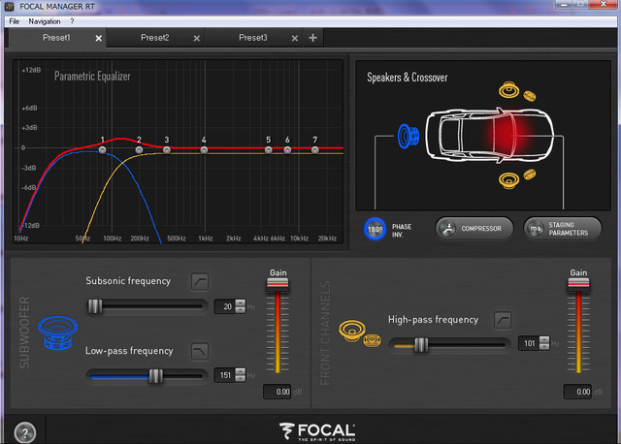This screenshot has height=444, width=621.
Task: Click the Speakers & Crossover title text
Action: pyautogui.click(x=408, y=78)
